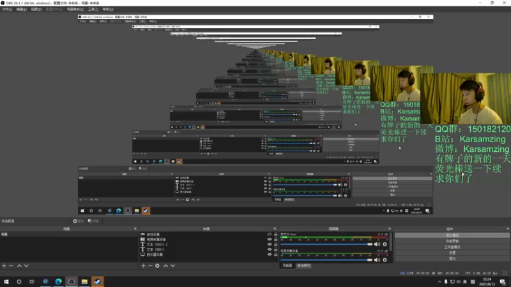Open the taskbar clock showing 22:24
The height and width of the screenshot is (287, 511).
click(487, 282)
